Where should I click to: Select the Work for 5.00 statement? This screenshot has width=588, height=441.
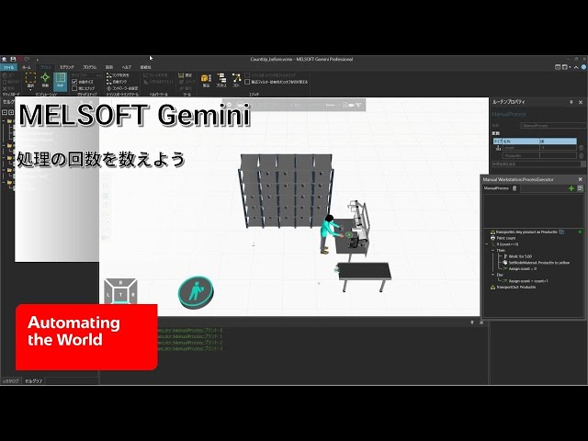click(x=520, y=256)
